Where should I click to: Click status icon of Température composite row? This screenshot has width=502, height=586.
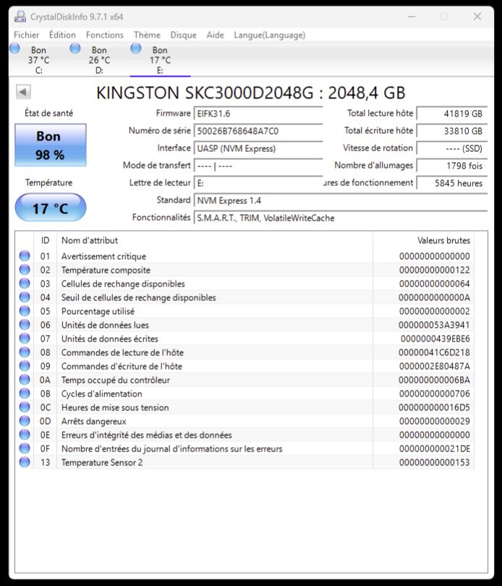[25, 270]
